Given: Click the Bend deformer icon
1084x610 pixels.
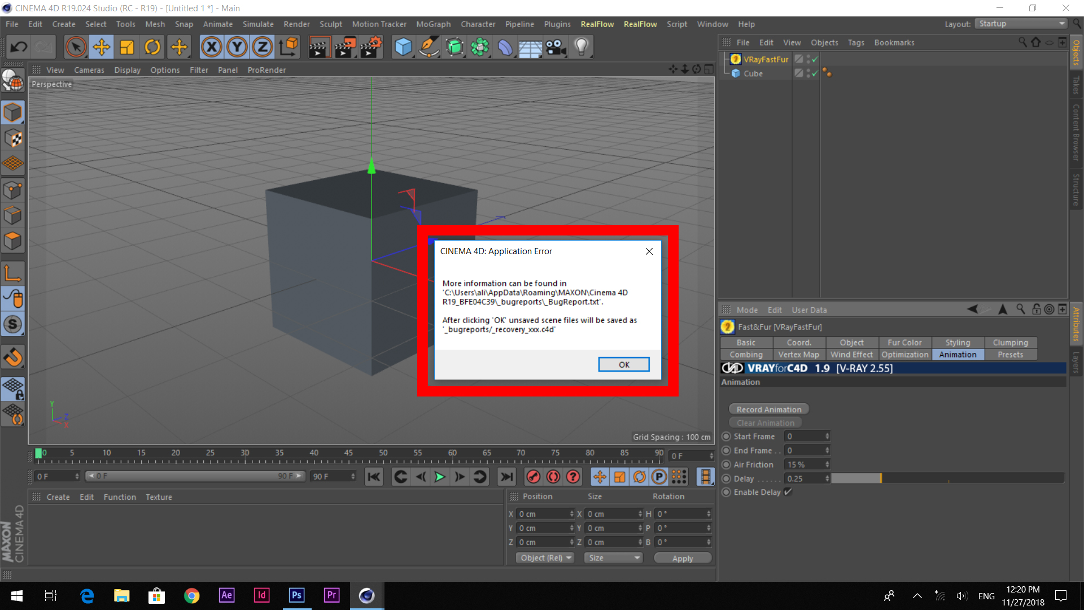Looking at the screenshot, I should click(505, 47).
